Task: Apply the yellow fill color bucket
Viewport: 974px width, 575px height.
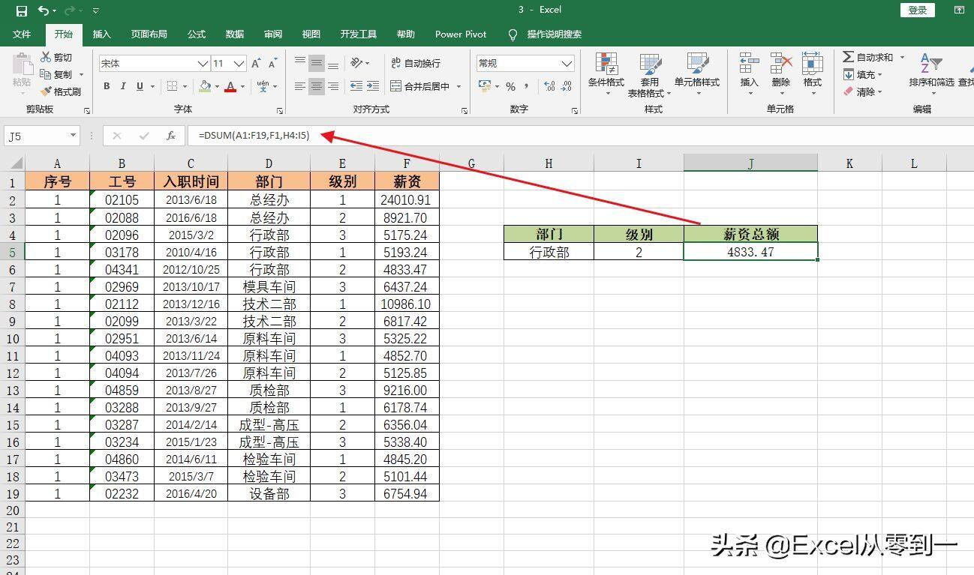Action: (x=206, y=86)
